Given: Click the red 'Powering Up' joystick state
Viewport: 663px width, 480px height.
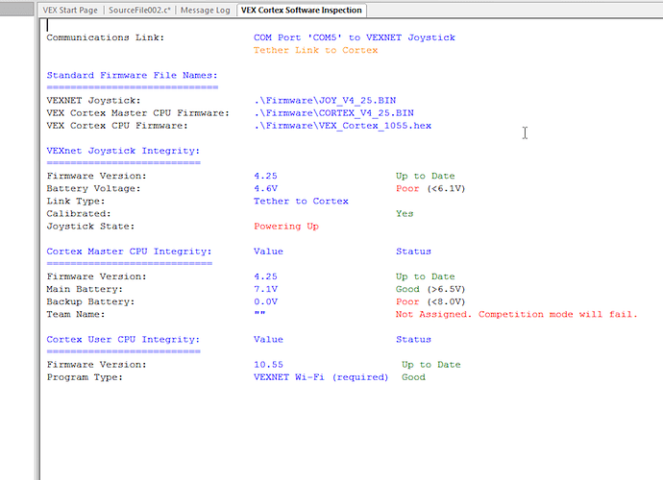Looking at the screenshot, I should (286, 227).
